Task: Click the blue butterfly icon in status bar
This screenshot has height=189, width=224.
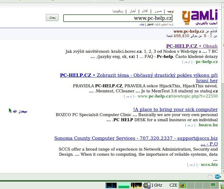Action: [x=217, y=177]
